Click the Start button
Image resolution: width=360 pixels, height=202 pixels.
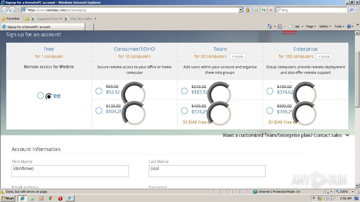click(8, 198)
